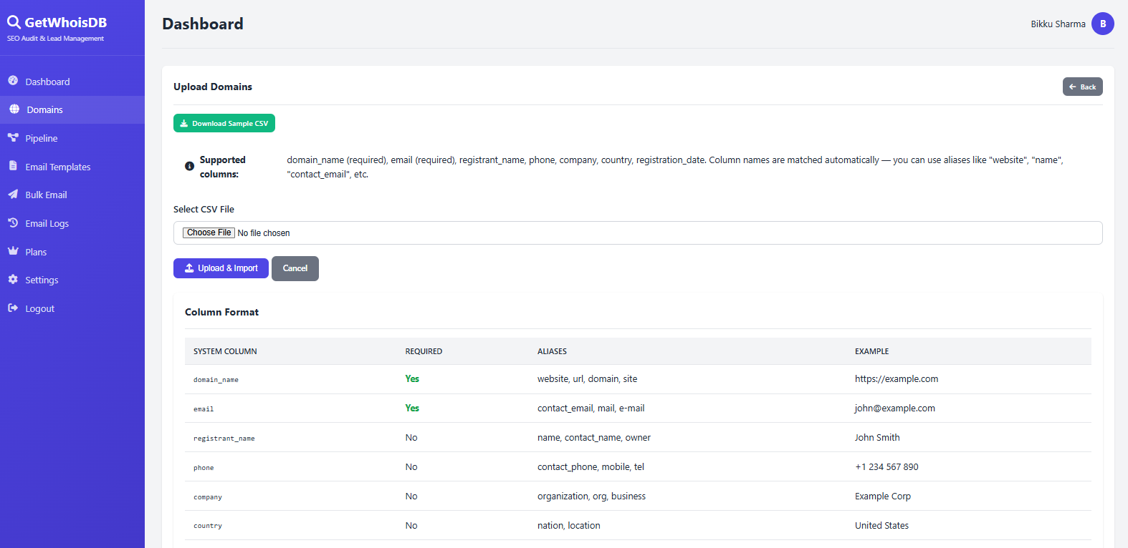Click the Settings gear icon in sidebar

pos(13,279)
